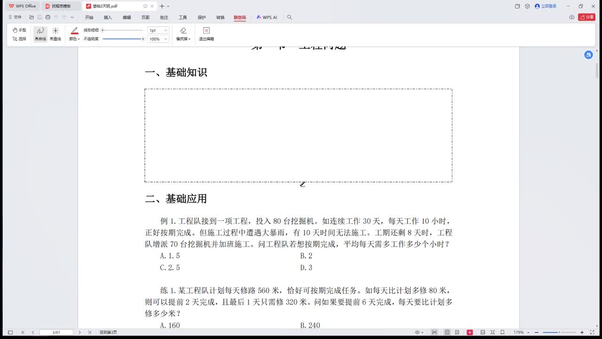Select the eraser tool icon
This screenshot has width=602, height=339.
[x=183, y=31]
